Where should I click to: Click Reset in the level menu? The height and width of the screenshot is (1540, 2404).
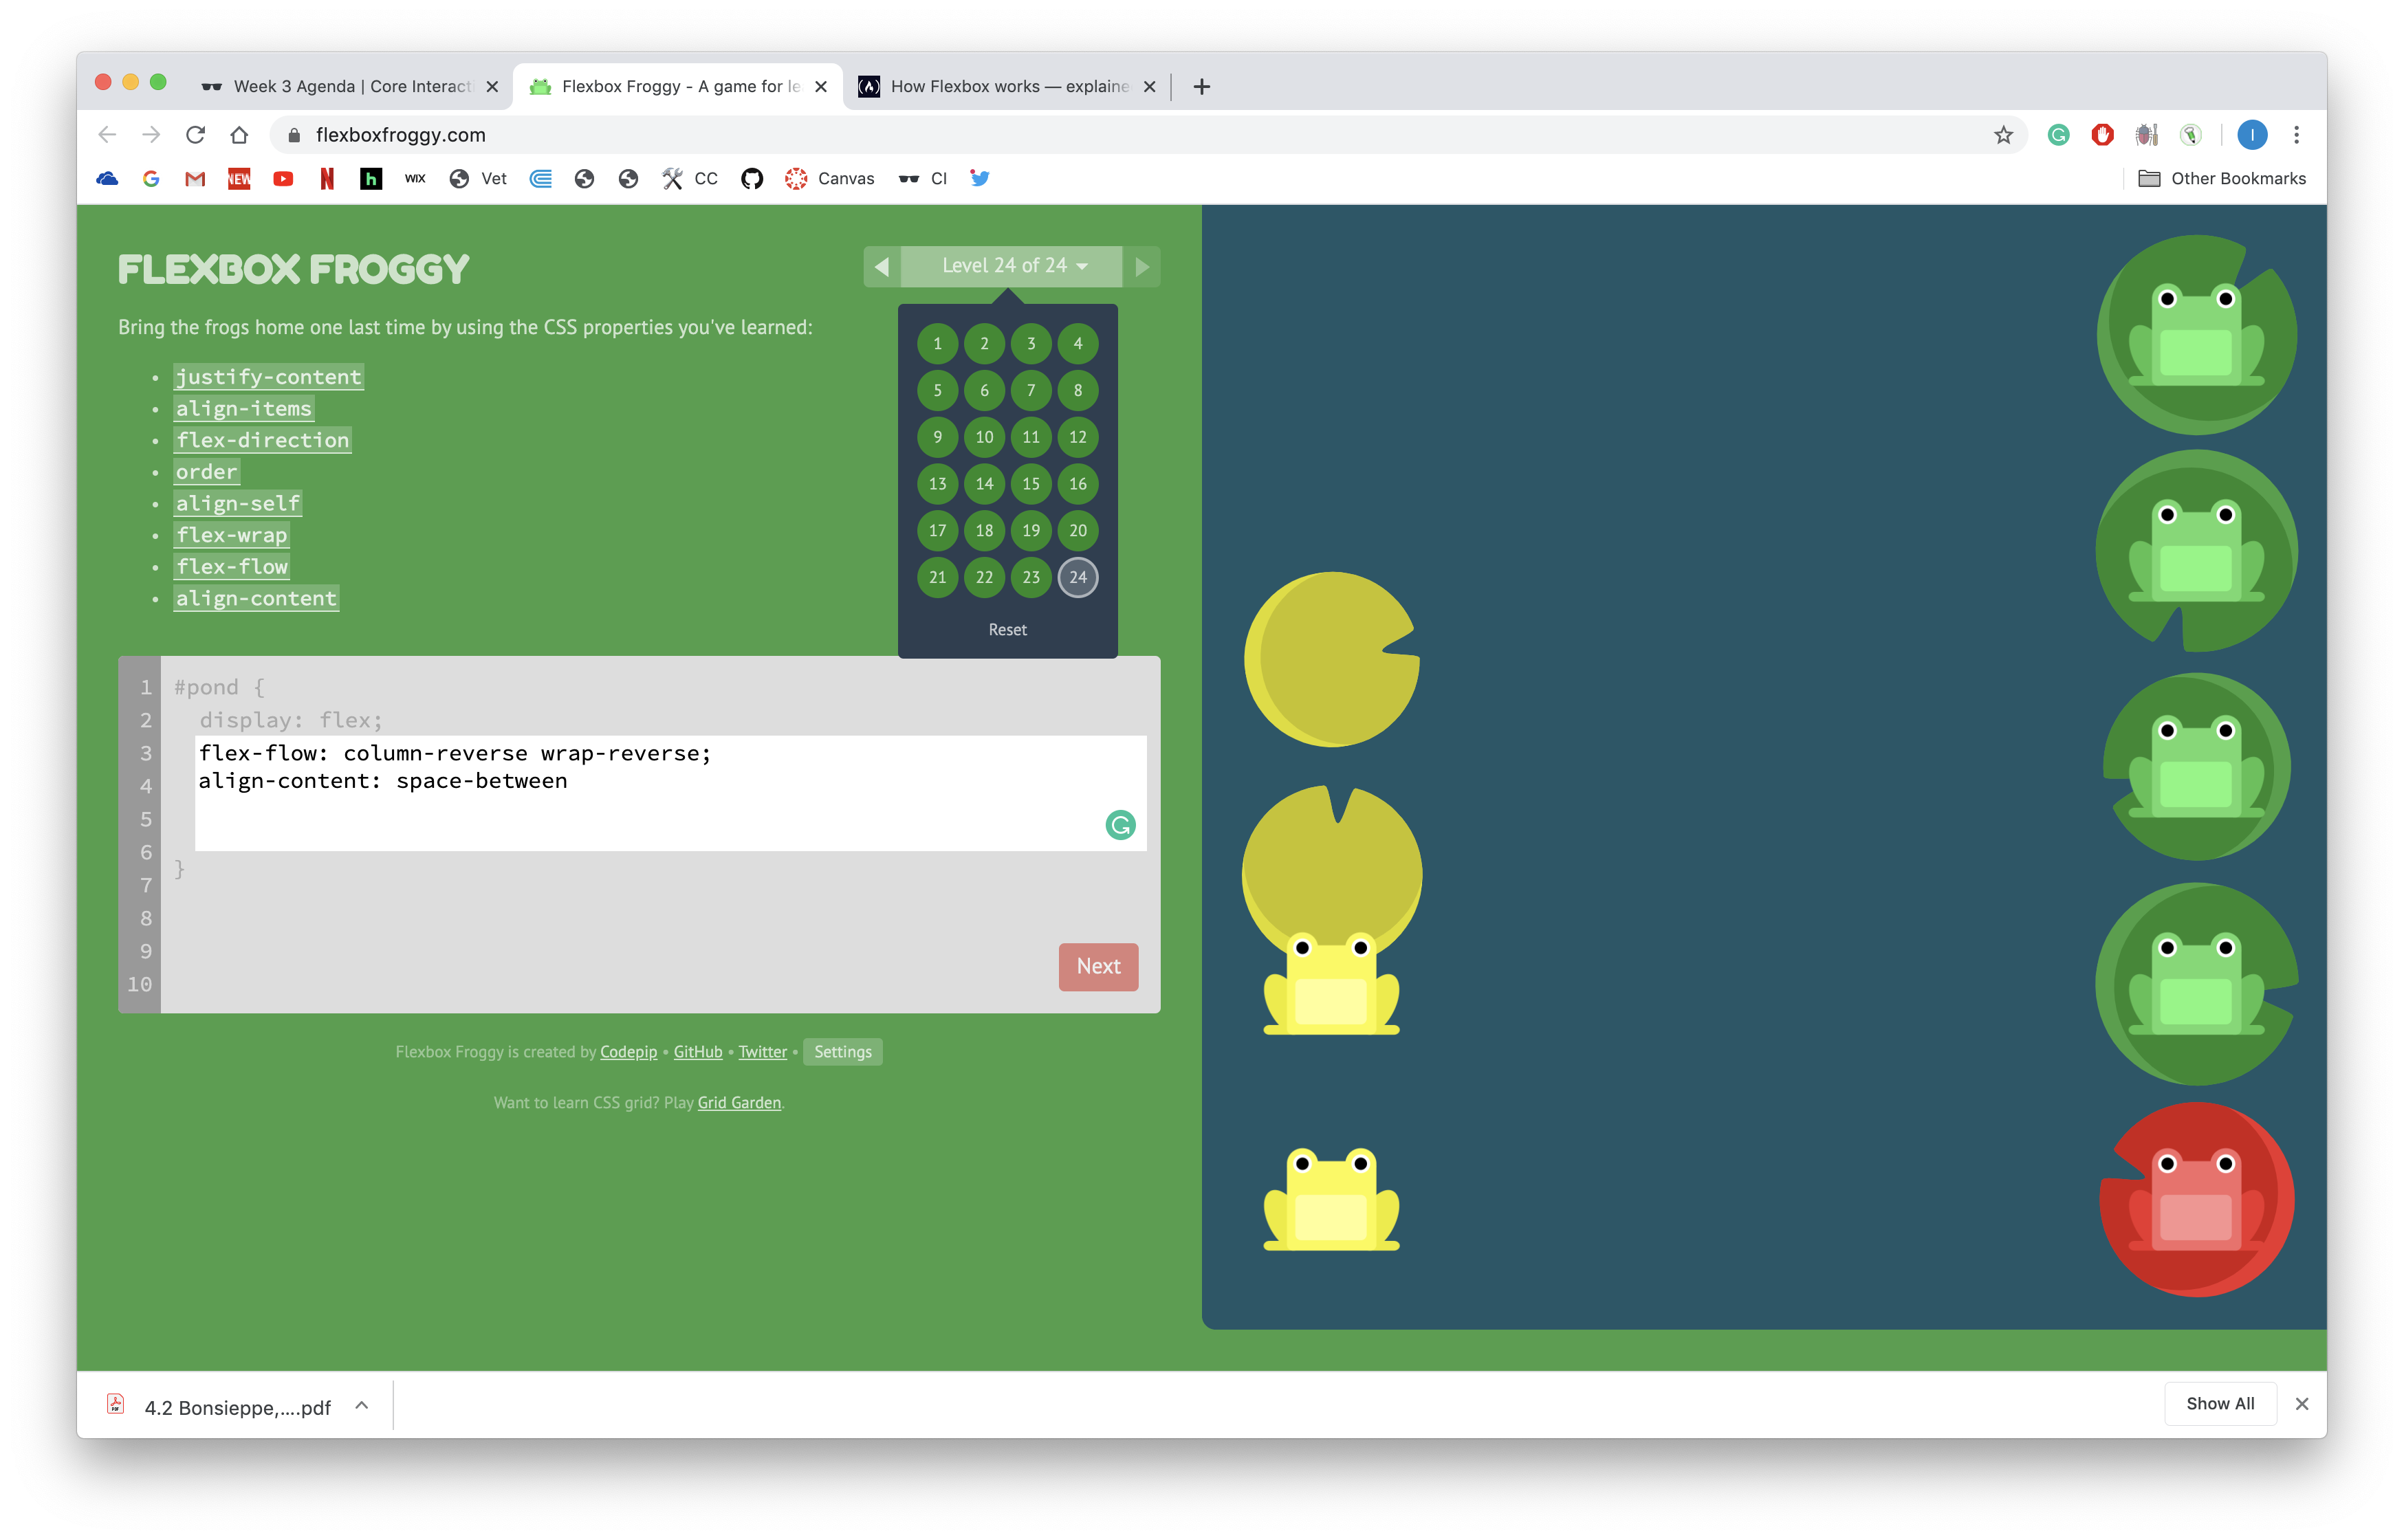click(1007, 630)
